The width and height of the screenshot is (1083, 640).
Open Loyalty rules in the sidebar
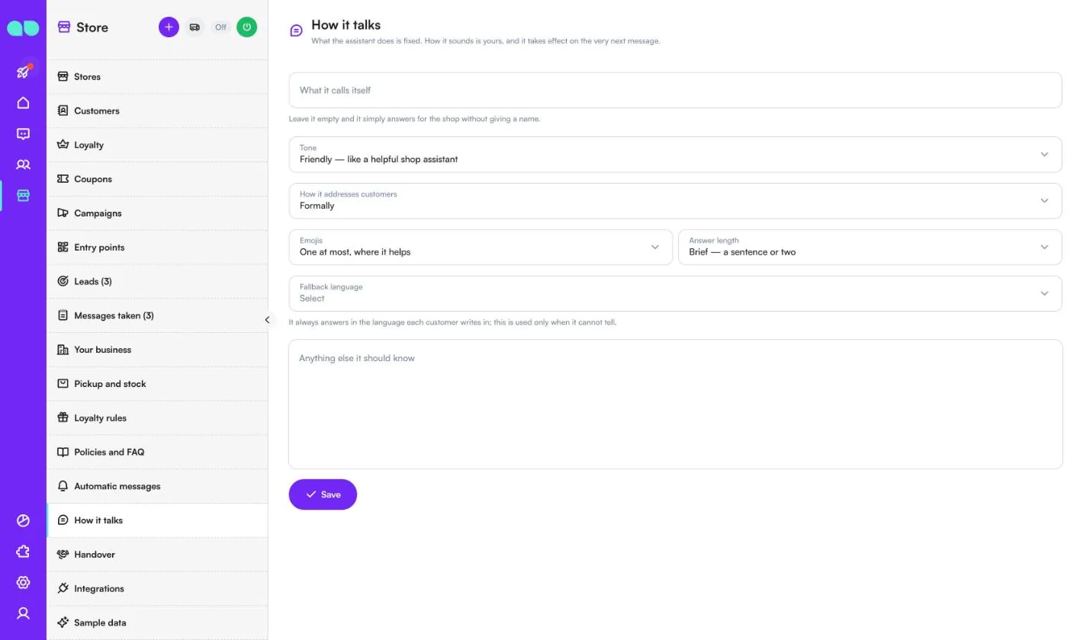point(157,418)
